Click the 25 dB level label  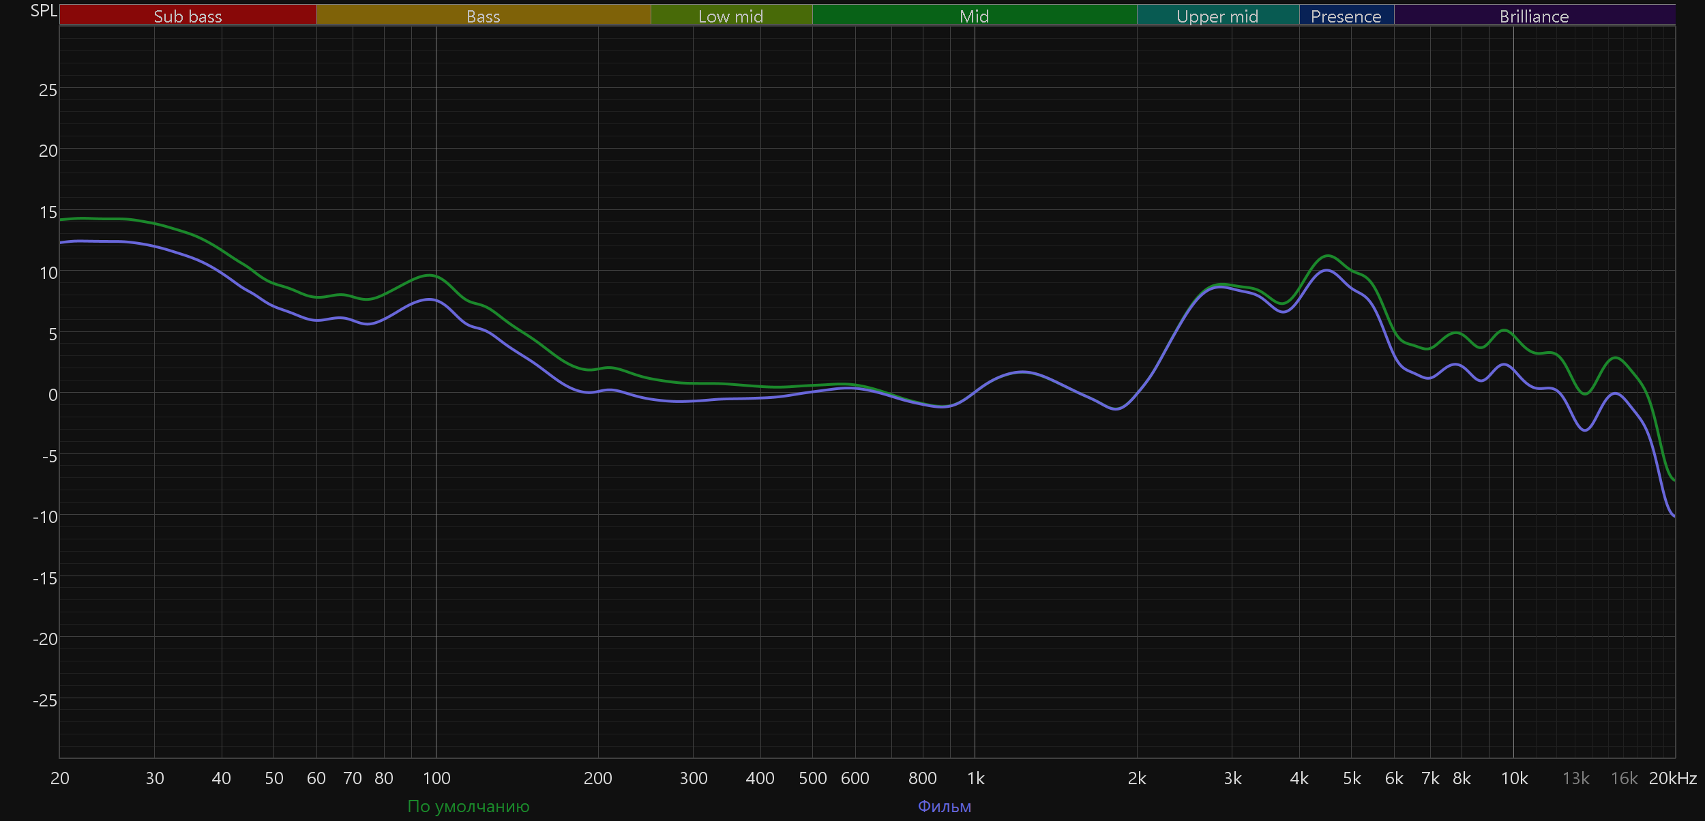tap(48, 90)
